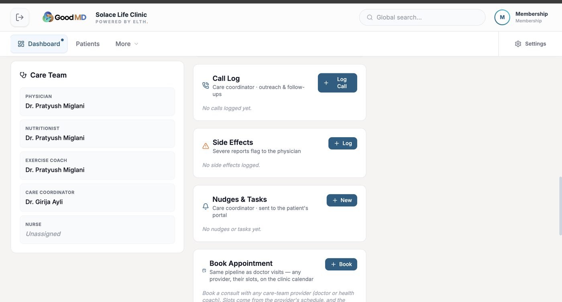Viewport: 562px width, 302px height.
Task: Create a new nudge or task
Action: click(x=342, y=200)
